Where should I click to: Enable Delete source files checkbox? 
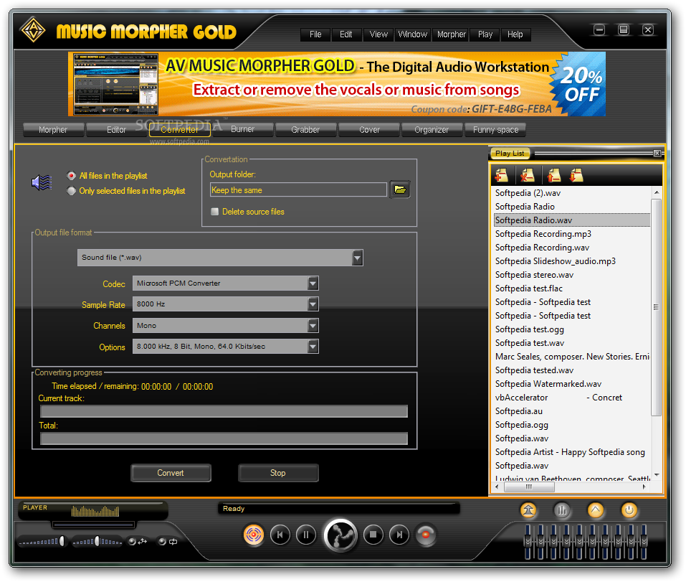point(215,212)
